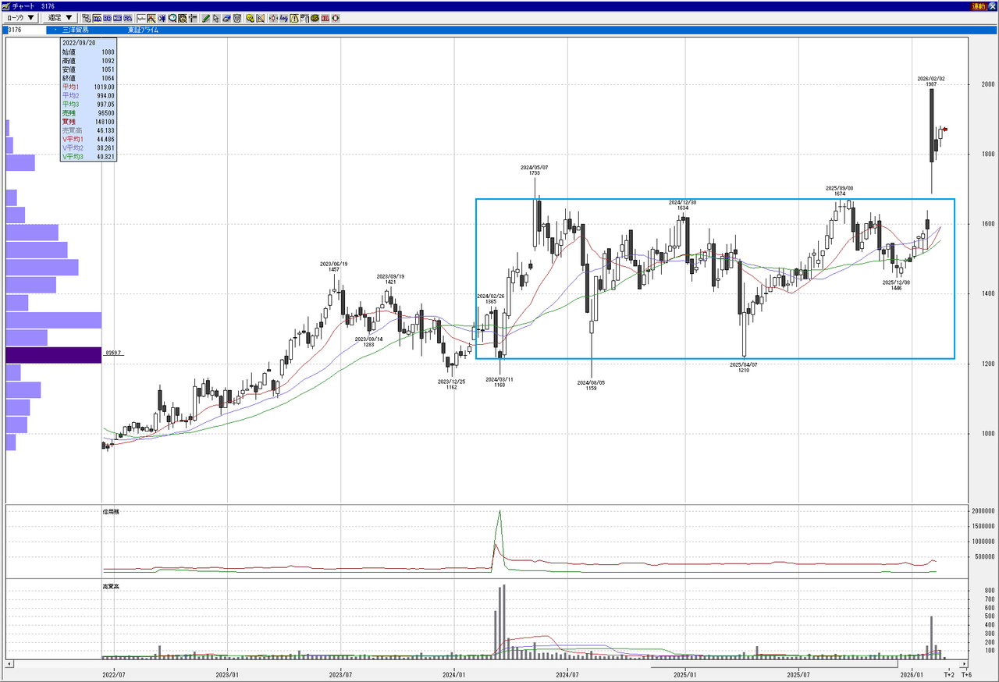Click the 連動 link button
This screenshot has height=682, width=999.
[x=978, y=5]
